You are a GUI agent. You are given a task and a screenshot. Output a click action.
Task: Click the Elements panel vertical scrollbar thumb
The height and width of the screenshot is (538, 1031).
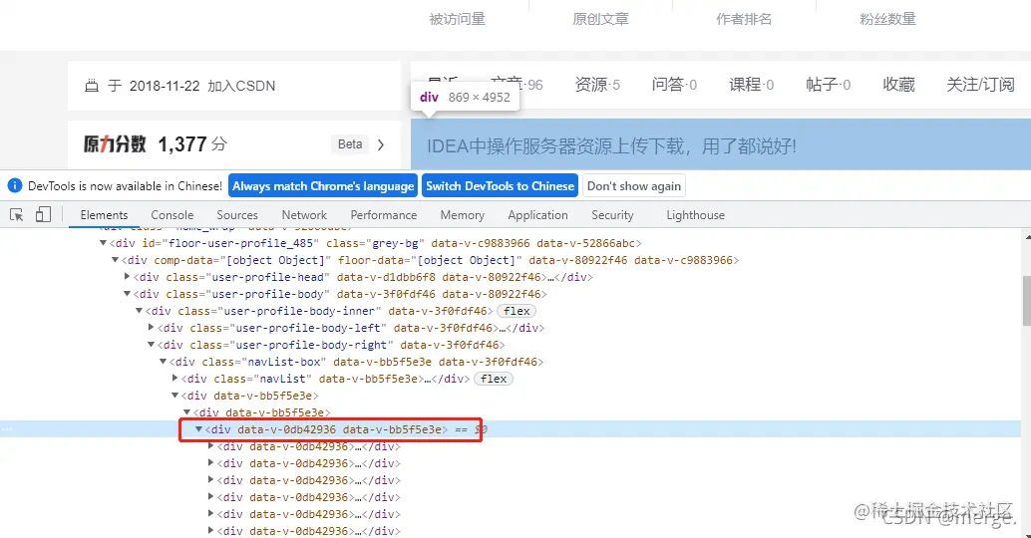click(x=1026, y=301)
